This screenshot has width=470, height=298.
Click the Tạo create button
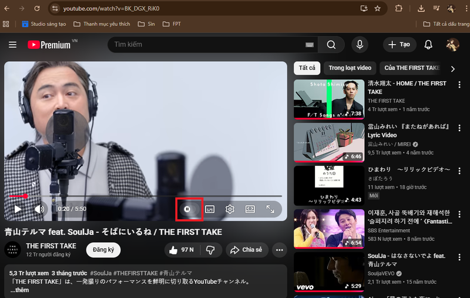pyautogui.click(x=399, y=45)
